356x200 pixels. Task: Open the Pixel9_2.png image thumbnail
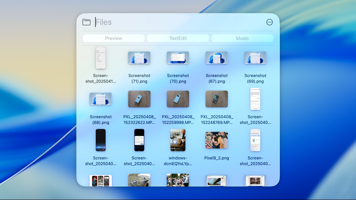(x=216, y=140)
